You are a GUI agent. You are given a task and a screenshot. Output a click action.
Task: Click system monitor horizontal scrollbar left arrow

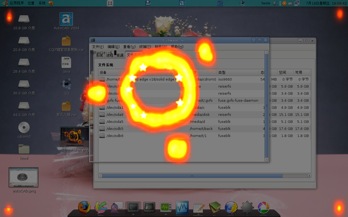(x=100, y=176)
